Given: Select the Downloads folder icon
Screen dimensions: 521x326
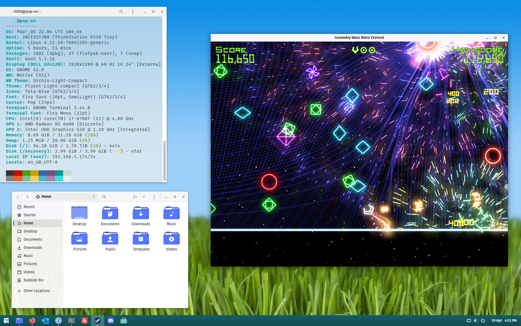Looking at the screenshot, I should [141, 213].
